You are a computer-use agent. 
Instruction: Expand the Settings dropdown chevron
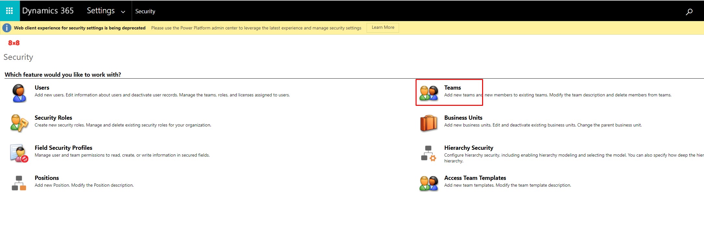point(123,12)
